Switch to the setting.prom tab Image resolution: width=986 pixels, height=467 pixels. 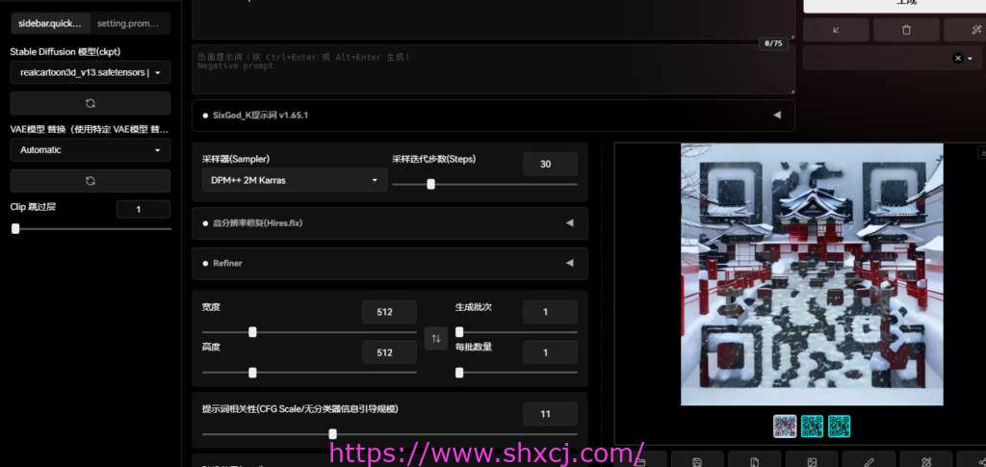click(x=130, y=23)
